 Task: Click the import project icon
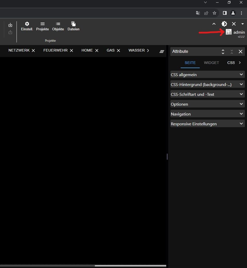(10, 25)
